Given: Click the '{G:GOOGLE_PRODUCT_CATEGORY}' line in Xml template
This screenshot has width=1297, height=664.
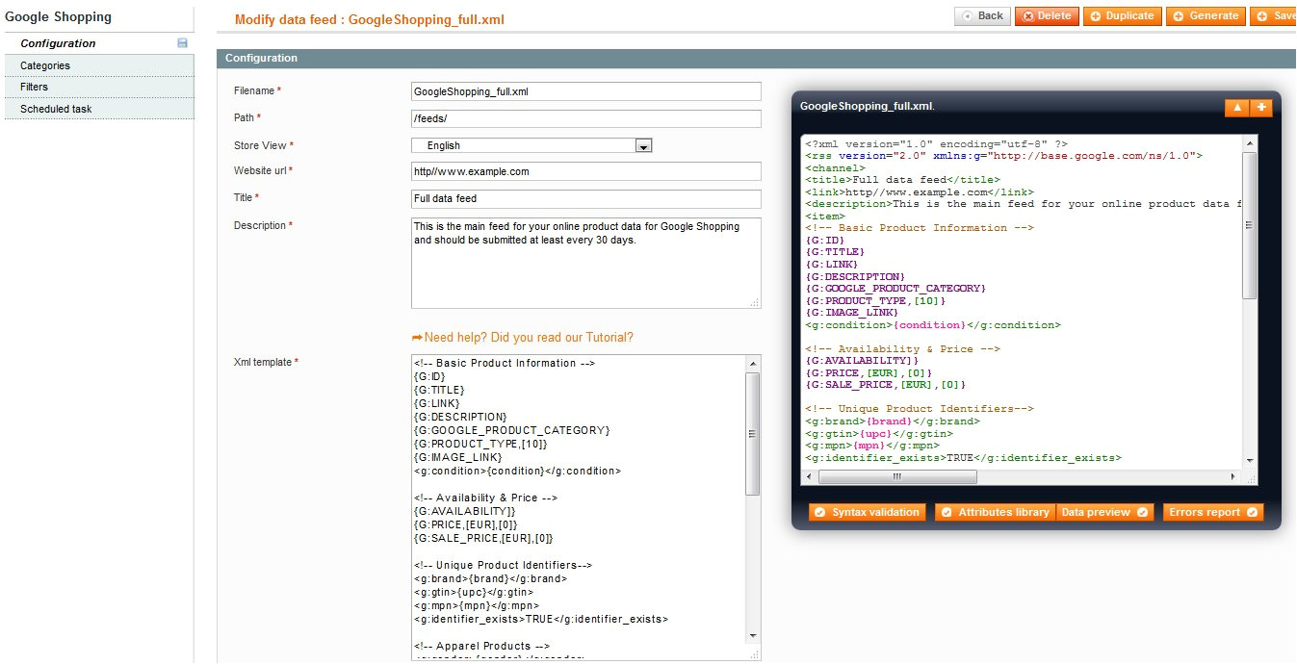Looking at the screenshot, I should (x=512, y=430).
